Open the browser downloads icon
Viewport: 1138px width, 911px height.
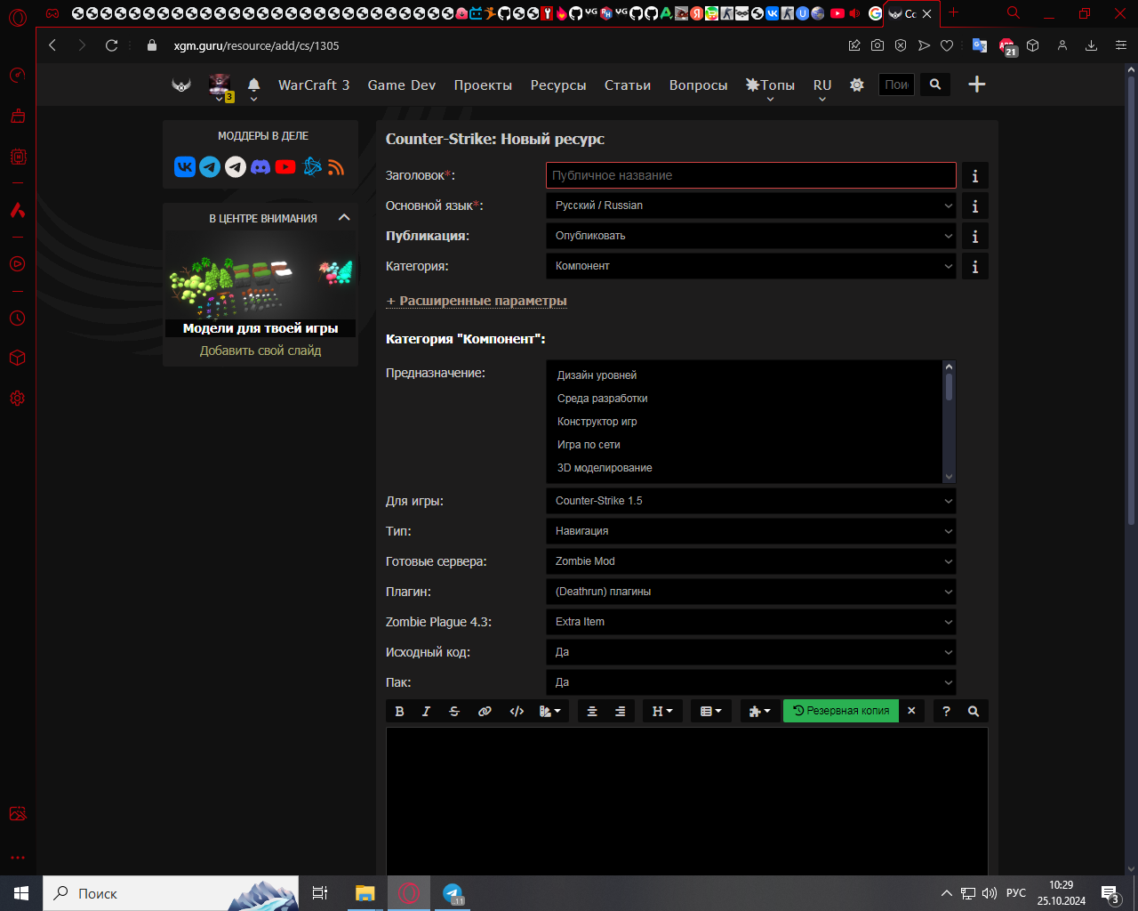pyautogui.click(x=1091, y=45)
